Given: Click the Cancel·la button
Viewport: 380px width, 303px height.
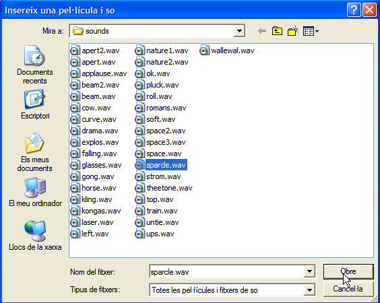Looking at the screenshot, I should tap(348, 289).
